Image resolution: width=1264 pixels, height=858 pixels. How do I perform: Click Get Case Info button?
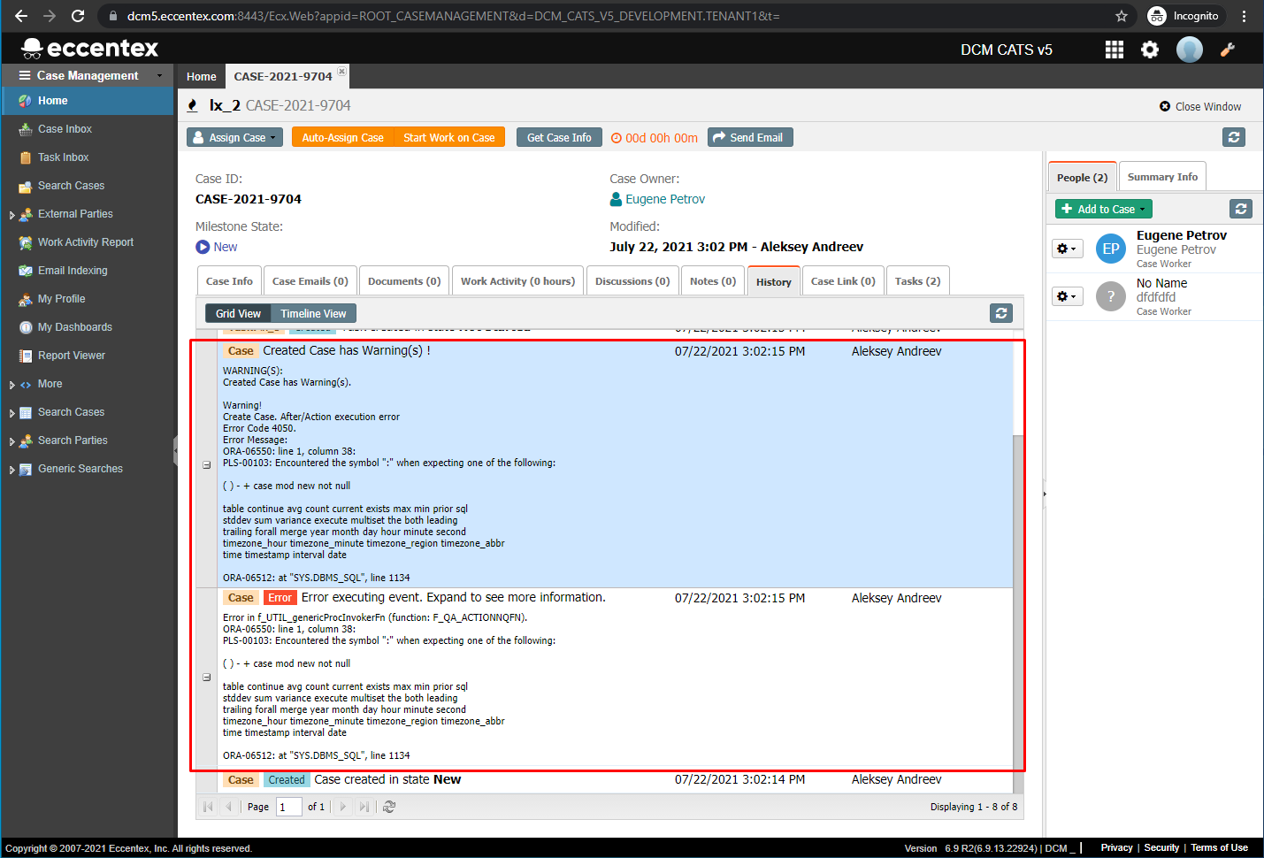point(559,137)
